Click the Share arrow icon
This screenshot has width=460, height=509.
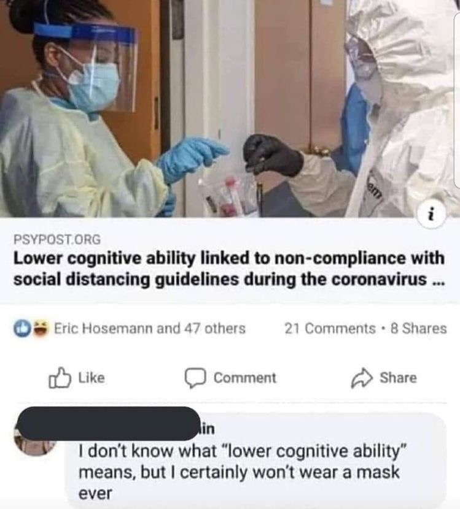coord(362,378)
